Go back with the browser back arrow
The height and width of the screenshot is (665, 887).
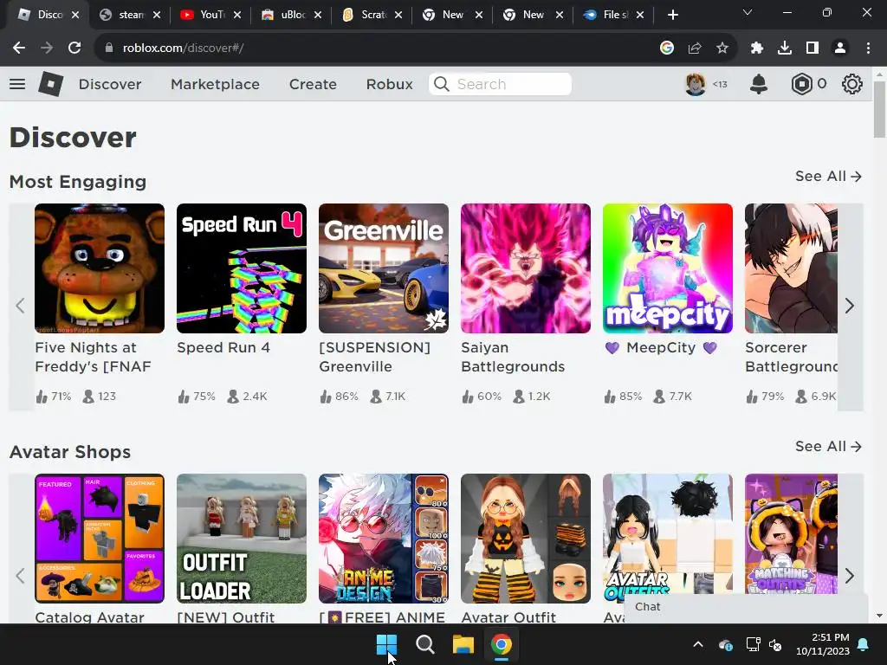tap(19, 48)
